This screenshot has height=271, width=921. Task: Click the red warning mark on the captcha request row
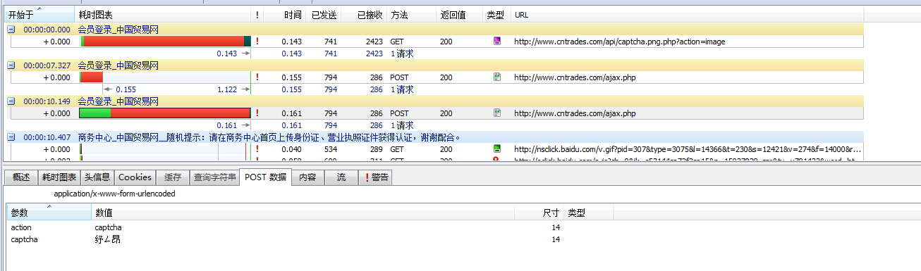tap(257, 42)
